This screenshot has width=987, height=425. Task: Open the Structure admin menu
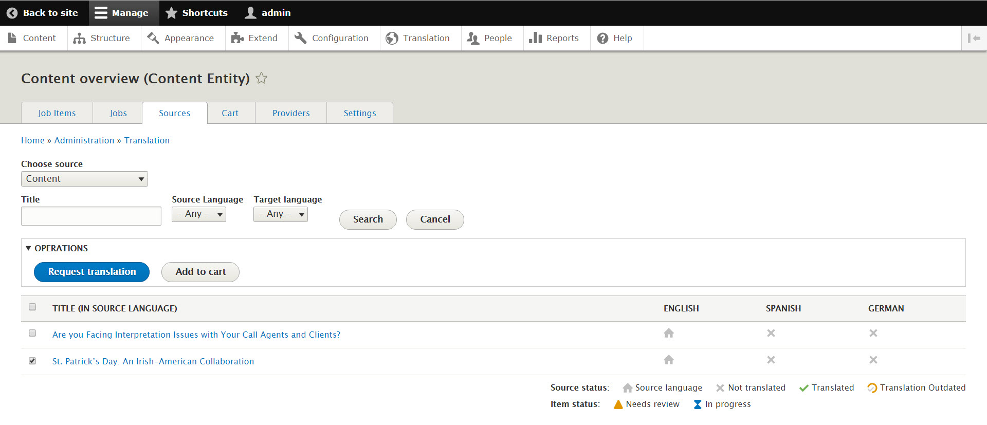[102, 38]
